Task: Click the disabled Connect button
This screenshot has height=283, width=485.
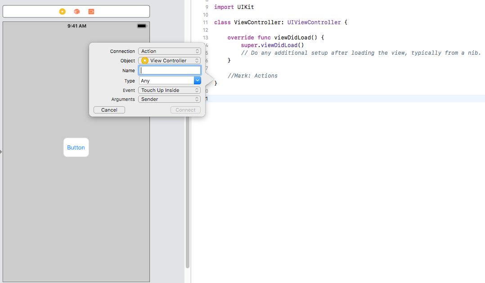Action: point(185,110)
